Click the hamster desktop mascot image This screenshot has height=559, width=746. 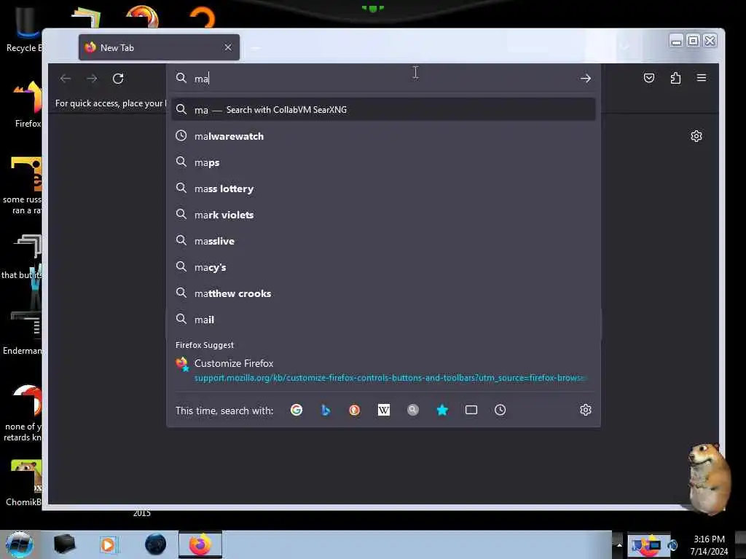pos(709,478)
